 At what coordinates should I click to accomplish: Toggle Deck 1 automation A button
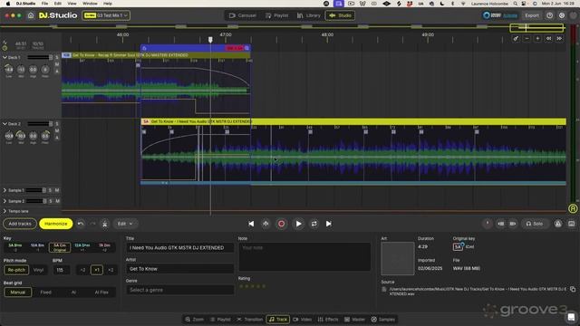pyautogui.click(x=56, y=71)
